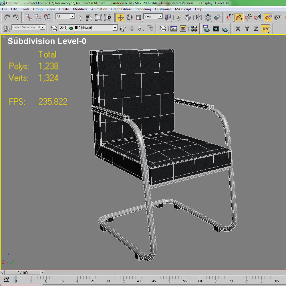
Task: Open the File menu
Action: 5,9
